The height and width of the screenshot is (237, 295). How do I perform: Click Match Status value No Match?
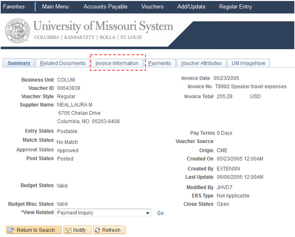(x=67, y=142)
